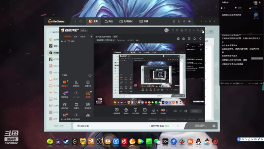Screen dimensions: 264x149
Task: Open the 房管助手 tool in the toolbox
Action: pyautogui.click(x=76, y=84)
